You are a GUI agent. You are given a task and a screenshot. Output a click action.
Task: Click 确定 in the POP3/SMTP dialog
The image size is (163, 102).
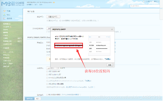[110, 65]
